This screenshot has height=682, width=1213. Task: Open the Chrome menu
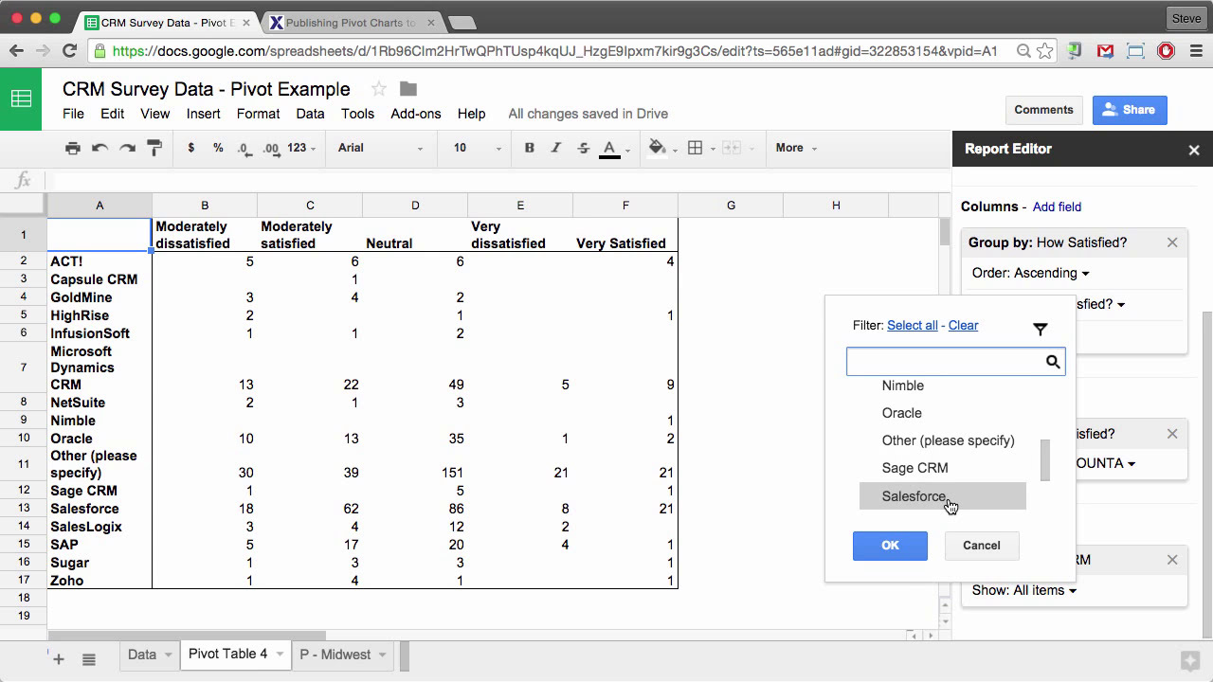tap(1194, 51)
